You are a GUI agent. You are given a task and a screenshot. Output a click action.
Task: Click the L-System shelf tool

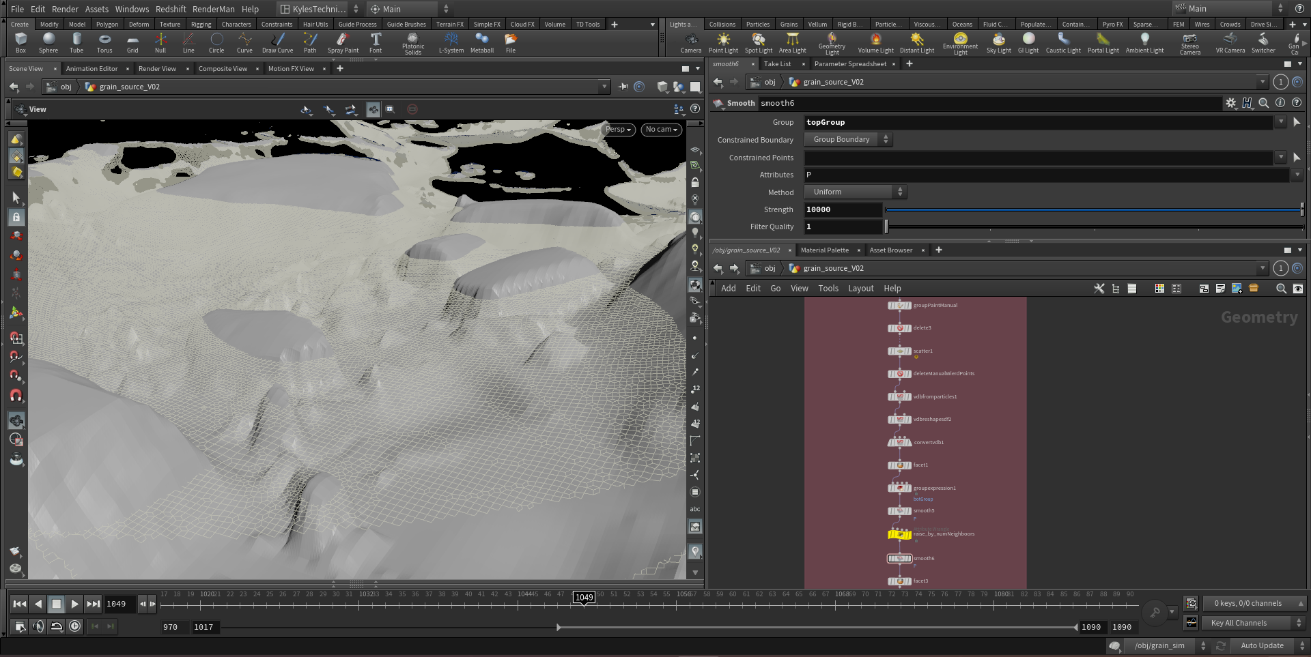tap(451, 42)
